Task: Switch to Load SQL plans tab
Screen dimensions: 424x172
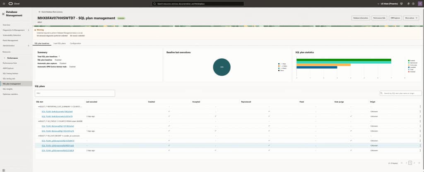Action: [x=60, y=43]
